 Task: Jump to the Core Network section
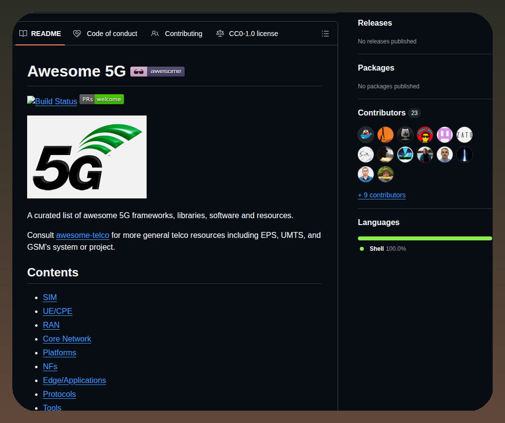click(x=67, y=339)
